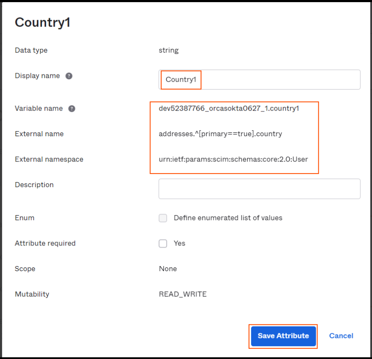The image size is (372, 359).
Task: Click the 'Define enumerated list of values' label
Action: [x=228, y=218]
